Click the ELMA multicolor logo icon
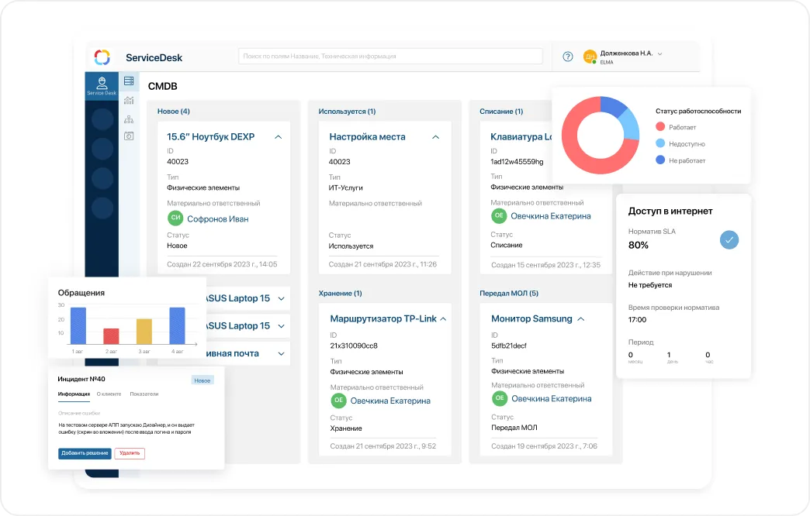This screenshot has width=810, height=516. 102,57
